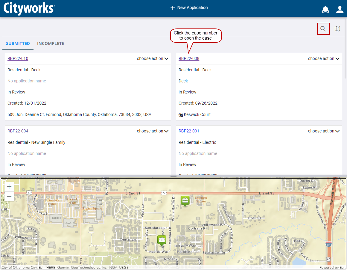
Task: Click Keswick Court location text
Action: 197,114
